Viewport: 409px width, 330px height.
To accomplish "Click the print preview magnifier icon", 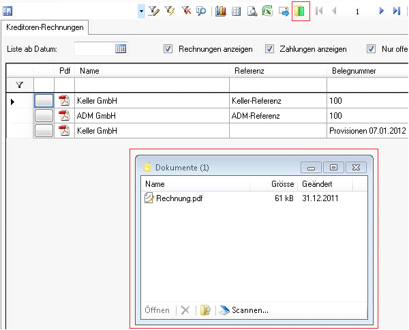I will tap(252, 11).
